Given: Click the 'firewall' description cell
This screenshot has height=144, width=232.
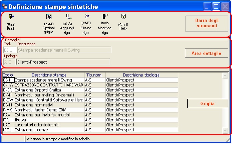Looking at the screenshot, I should click(x=49, y=120).
